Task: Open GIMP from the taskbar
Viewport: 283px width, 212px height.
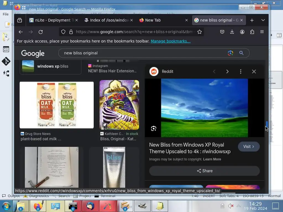Action: (142, 206)
